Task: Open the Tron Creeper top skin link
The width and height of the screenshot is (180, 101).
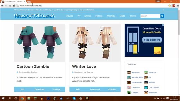Action: [x=154, y=88]
